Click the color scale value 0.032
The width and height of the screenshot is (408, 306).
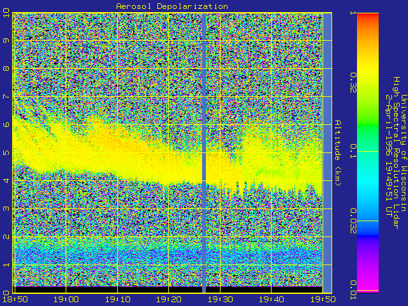click(x=353, y=221)
